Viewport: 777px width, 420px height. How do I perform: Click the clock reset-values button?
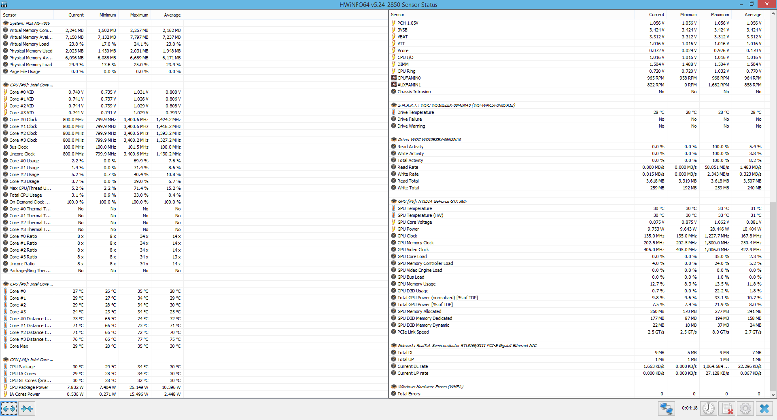pyautogui.click(x=708, y=409)
